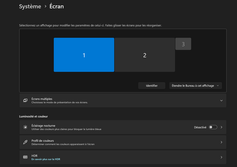The image size is (237, 167).
Task: Click the Éclairage nocturne sun icon
Action: pyautogui.click(x=26, y=127)
